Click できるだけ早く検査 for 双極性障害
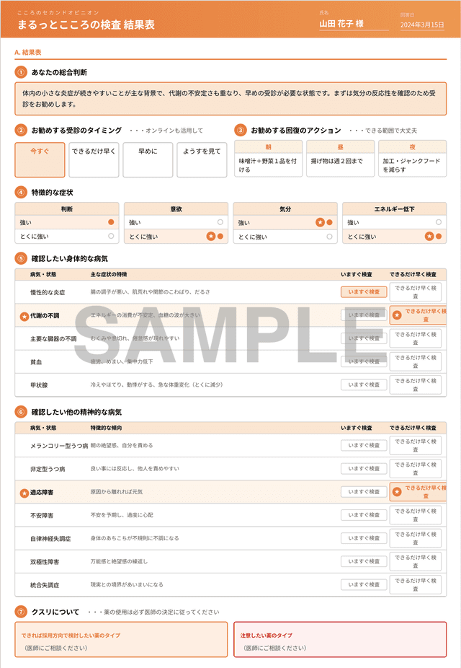 (416, 561)
